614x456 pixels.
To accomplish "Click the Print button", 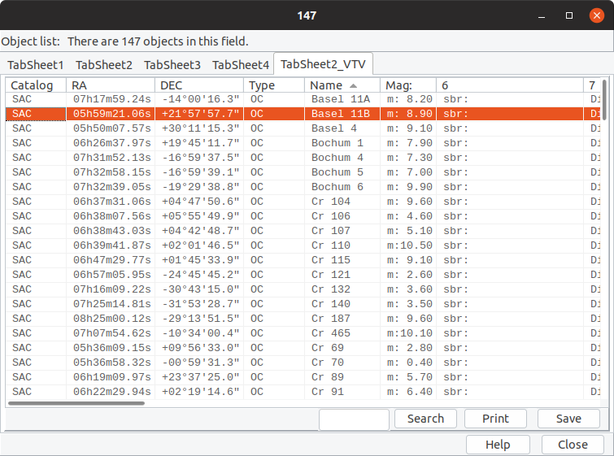I will pyautogui.click(x=495, y=419).
